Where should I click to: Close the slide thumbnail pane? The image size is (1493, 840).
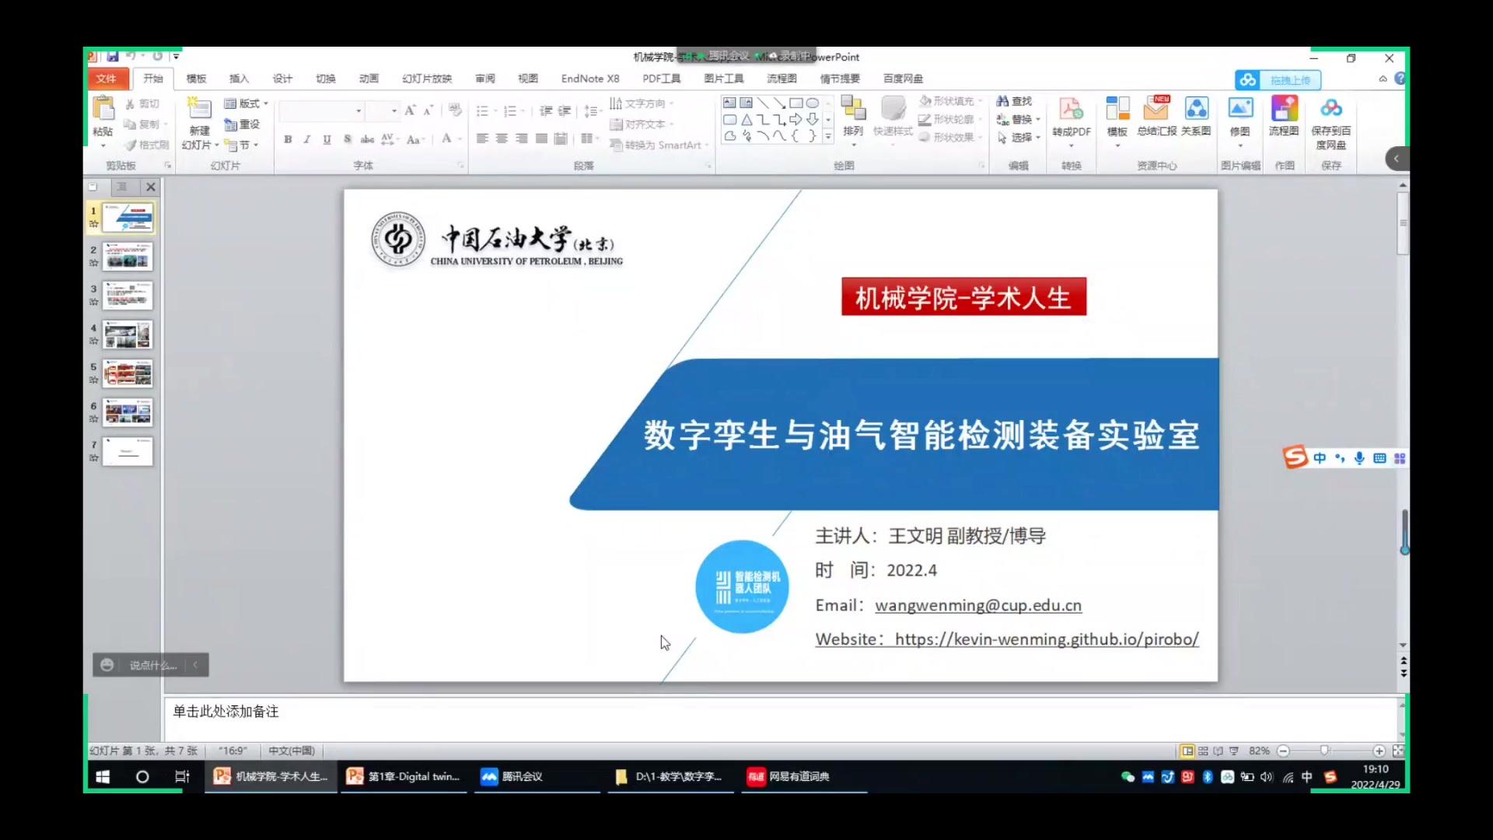[x=151, y=187]
